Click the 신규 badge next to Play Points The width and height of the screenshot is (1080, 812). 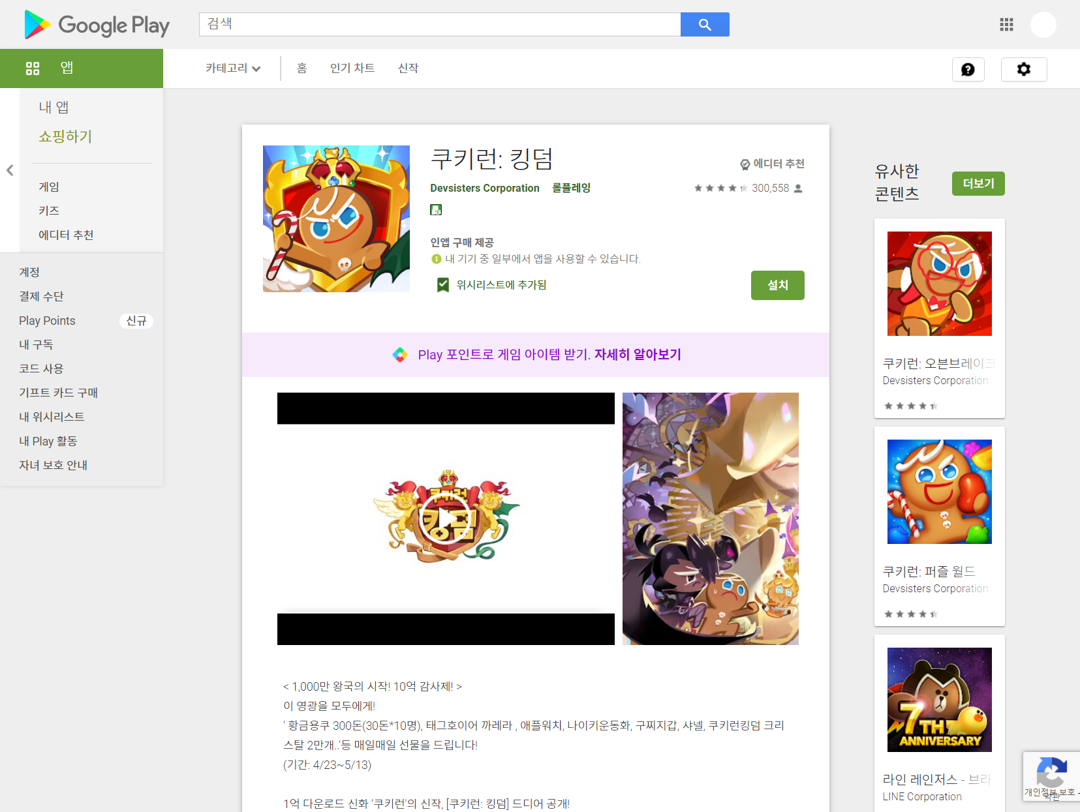pos(136,321)
